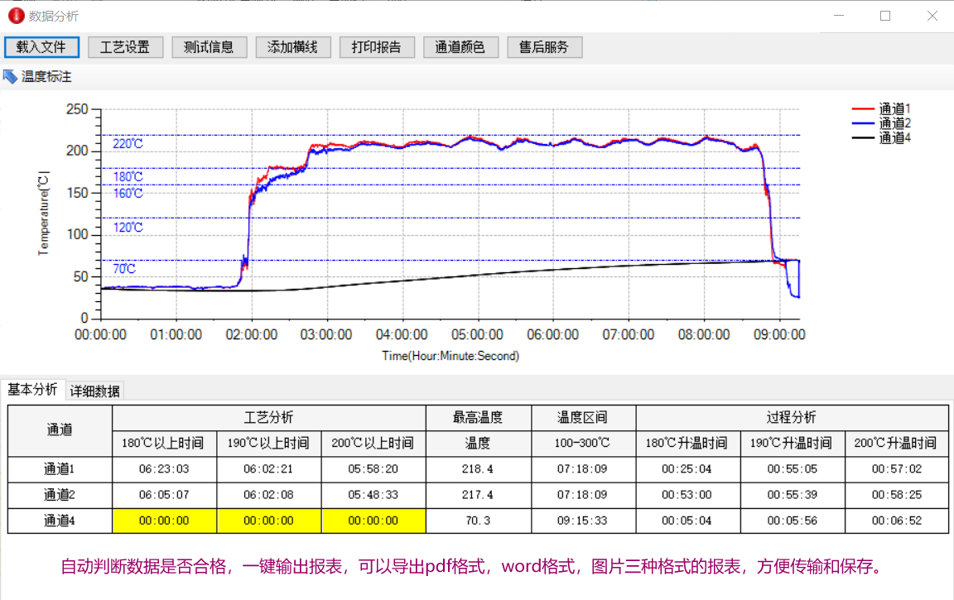Select the 最高温度 column header
This screenshot has width=954, height=600.
tap(477, 418)
